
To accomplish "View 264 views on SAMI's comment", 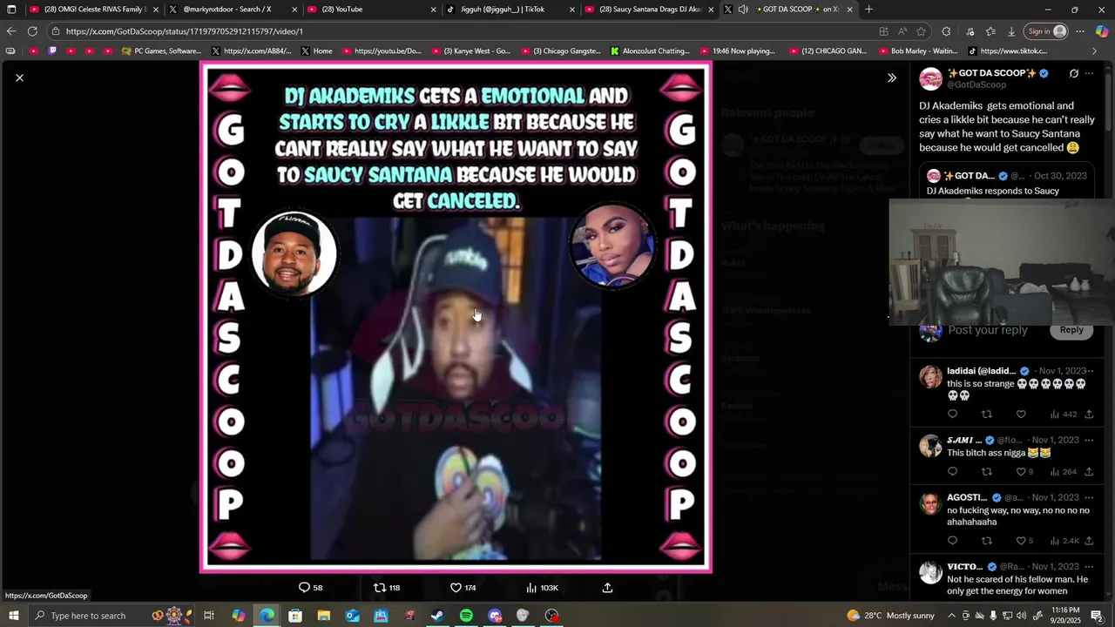I will (x=1064, y=472).
